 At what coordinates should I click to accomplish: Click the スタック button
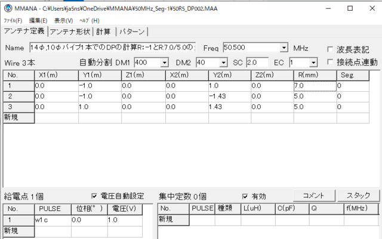point(358,195)
